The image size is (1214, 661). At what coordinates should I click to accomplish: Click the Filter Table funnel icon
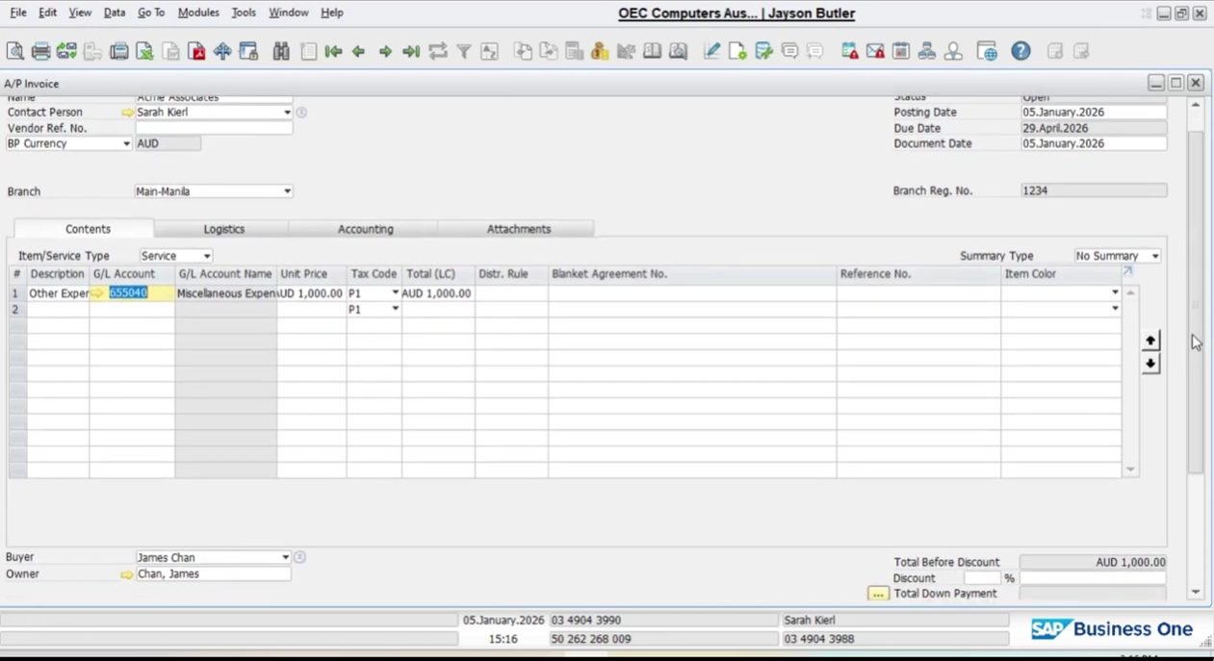pos(463,51)
